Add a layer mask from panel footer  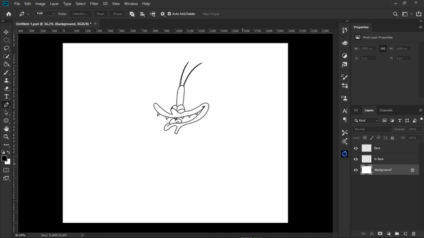[x=380, y=233]
